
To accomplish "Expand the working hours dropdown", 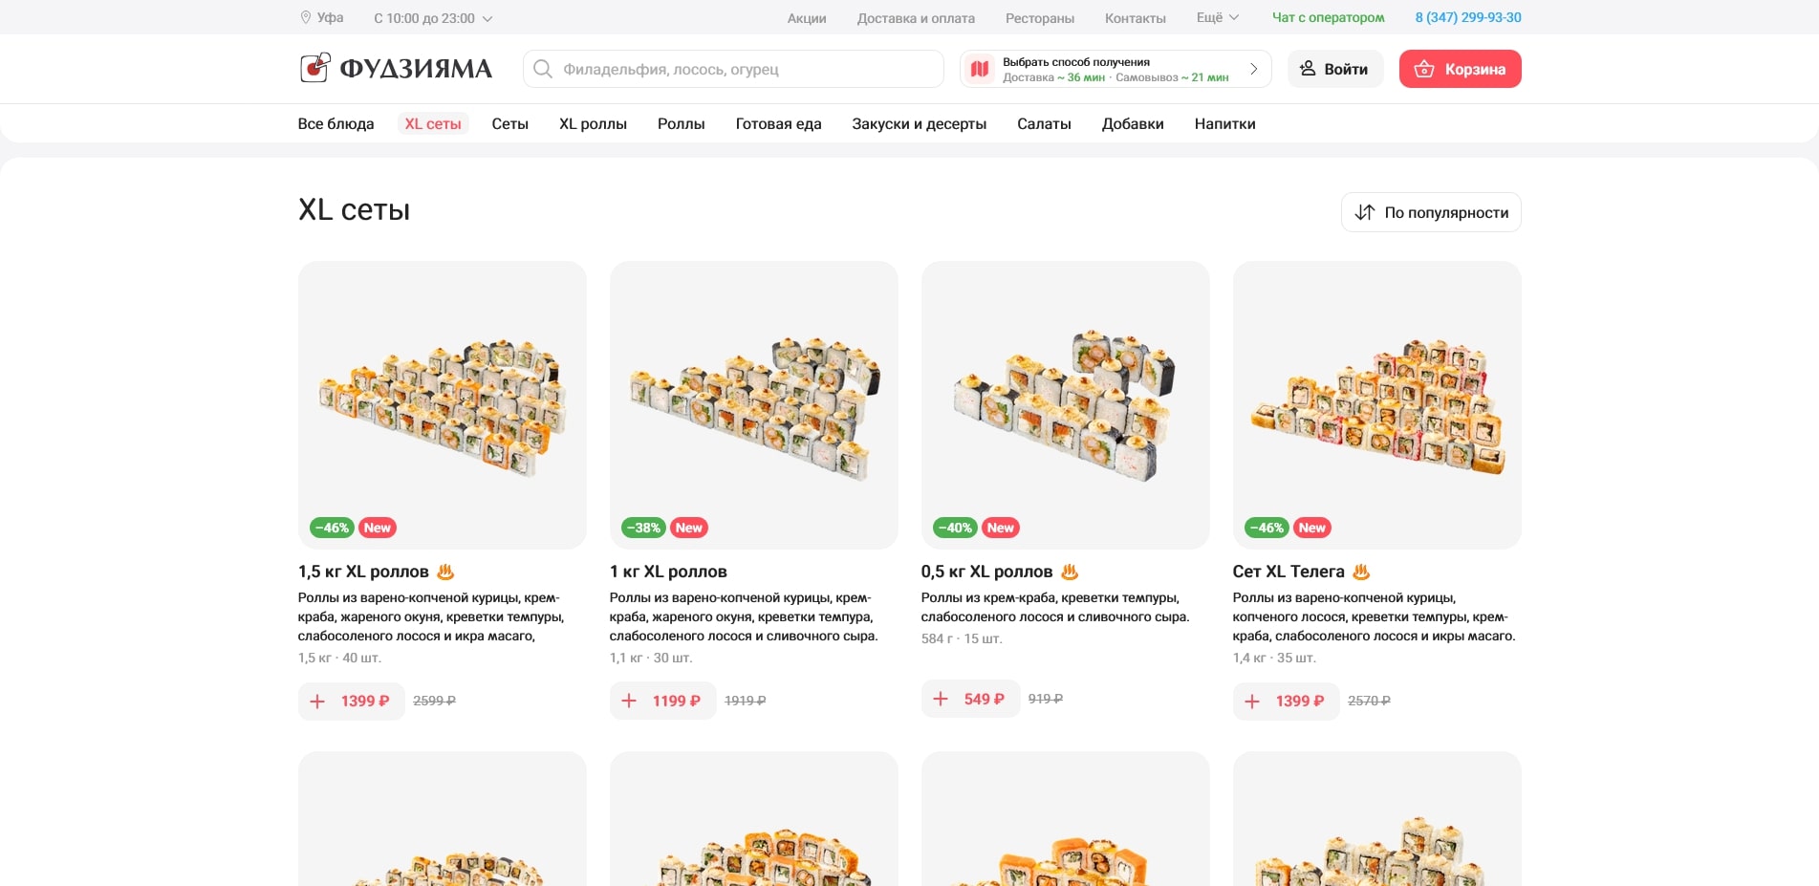I will click(487, 18).
